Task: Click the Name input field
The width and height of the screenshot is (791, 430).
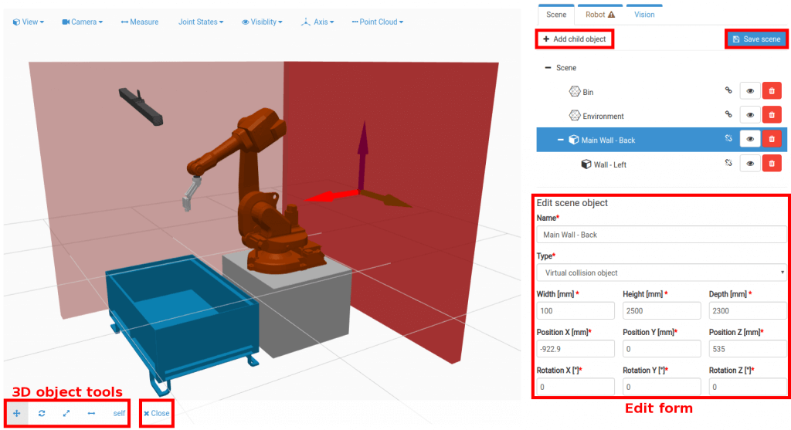Action: (x=661, y=235)
